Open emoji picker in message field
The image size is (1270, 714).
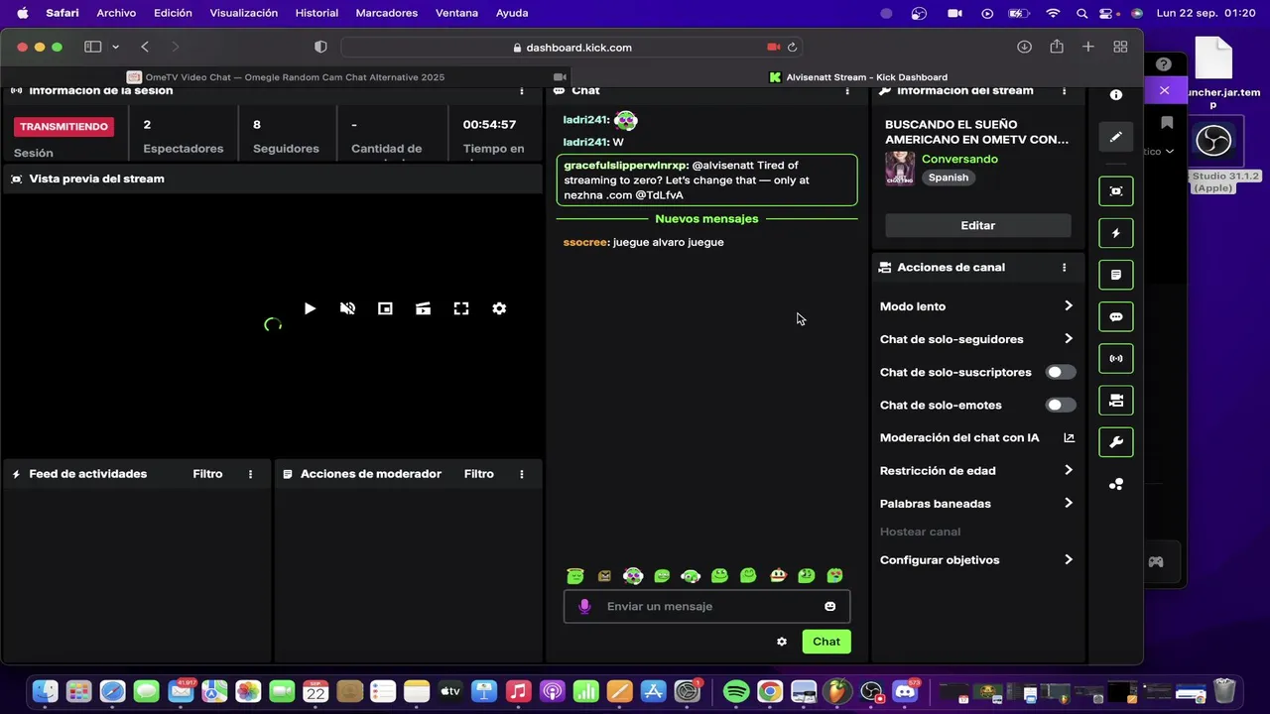[x=830, y=606]
